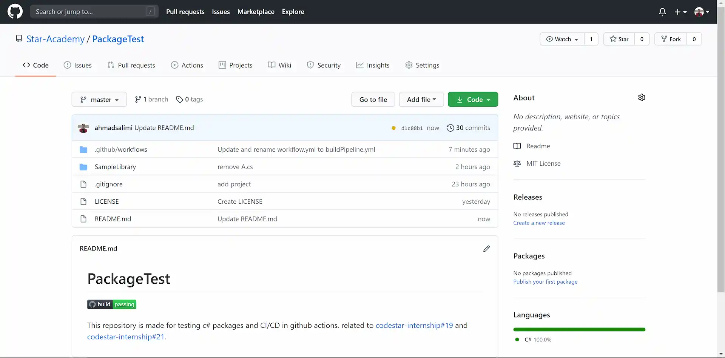This screenshot has width=725, height=358.
Task: Edit About details via gear icon
Action: click(x=642, y=98)
